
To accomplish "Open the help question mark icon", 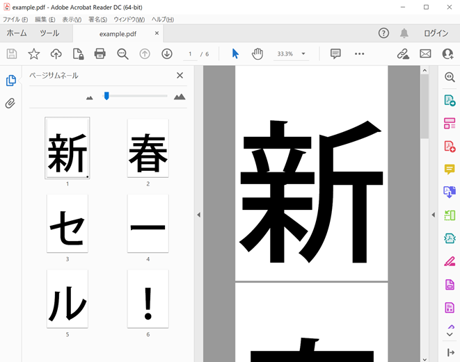I will click(383, 33).
